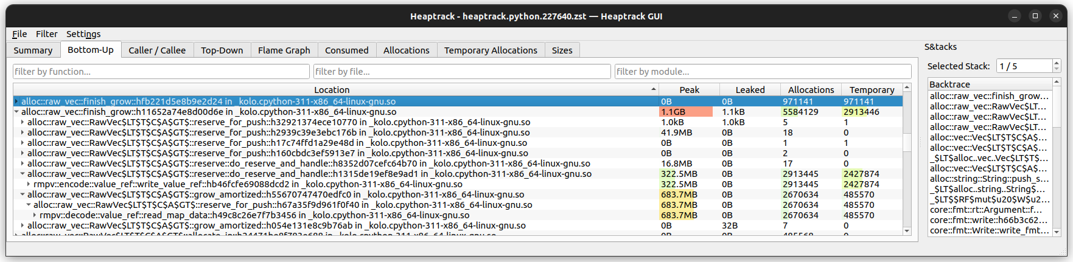Select core::fmt::write::h66b3c62 backtrace entry
Screen dimensions: 1073x262
click(990, 220)
